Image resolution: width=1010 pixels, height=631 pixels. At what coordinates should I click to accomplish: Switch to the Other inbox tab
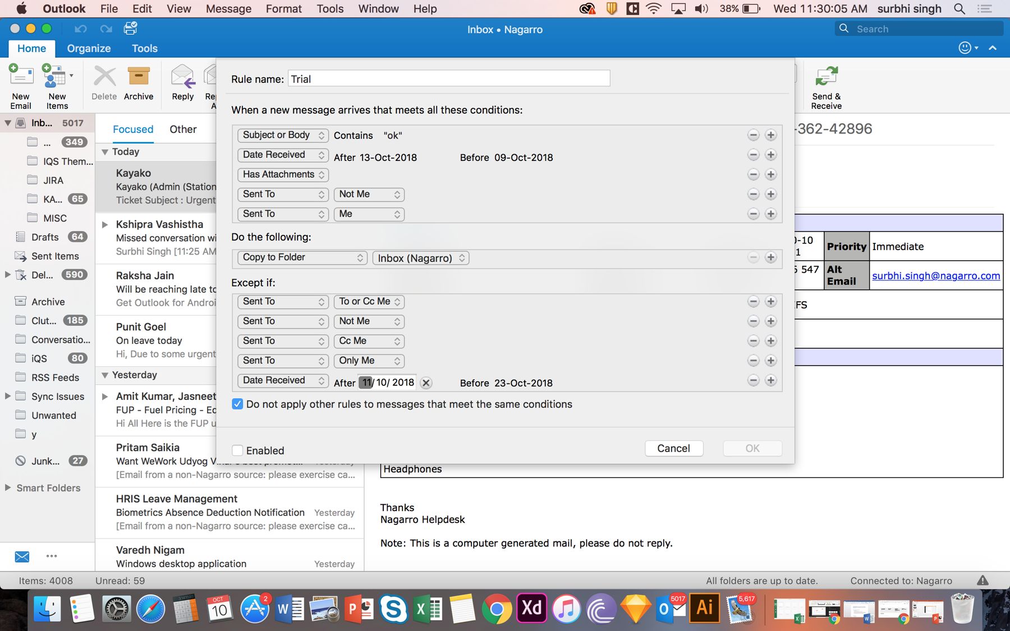(x=183, y=129)
